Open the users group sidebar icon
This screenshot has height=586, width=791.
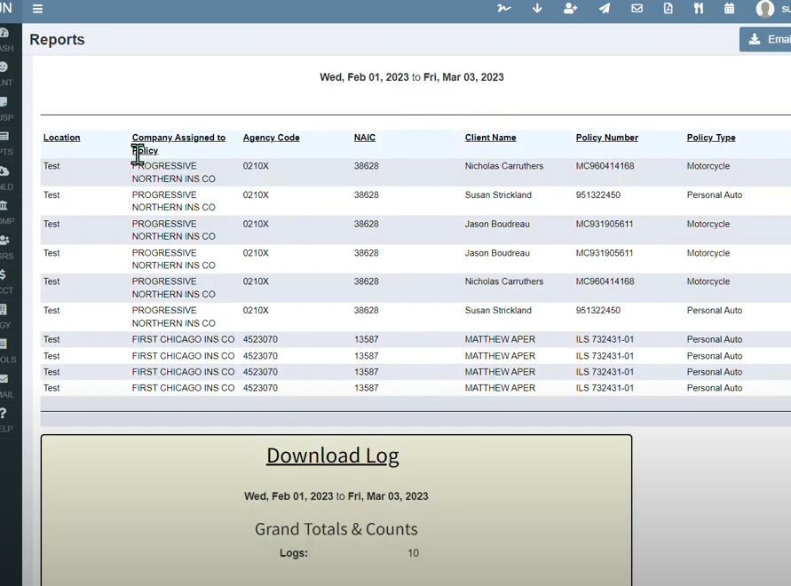[x=4, y=241]
